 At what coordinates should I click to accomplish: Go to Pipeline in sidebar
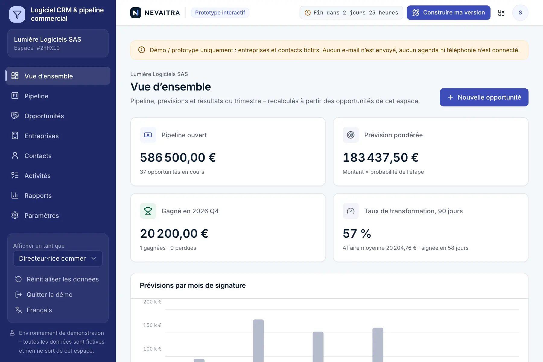coord(58,96)
